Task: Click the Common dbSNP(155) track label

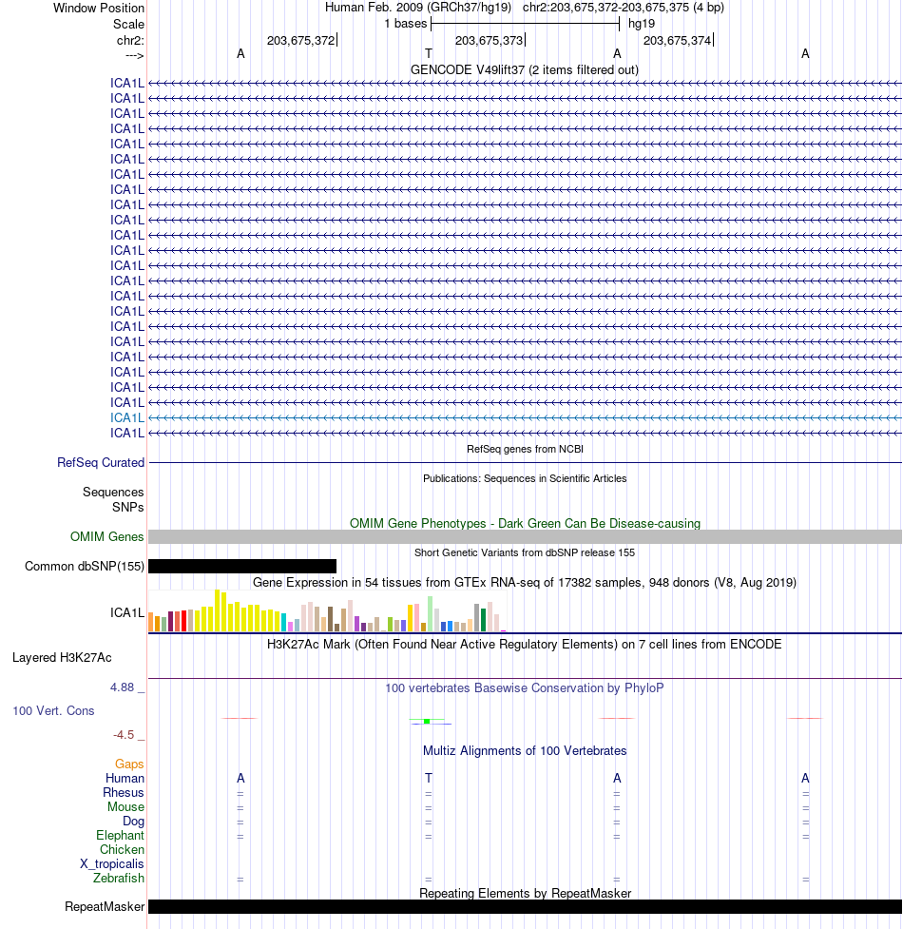Action: pos(85,567)
